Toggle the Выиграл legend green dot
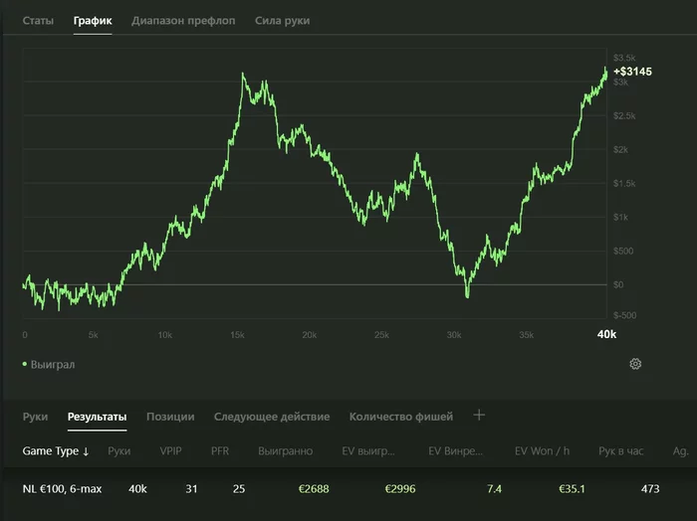 (25, 364)
